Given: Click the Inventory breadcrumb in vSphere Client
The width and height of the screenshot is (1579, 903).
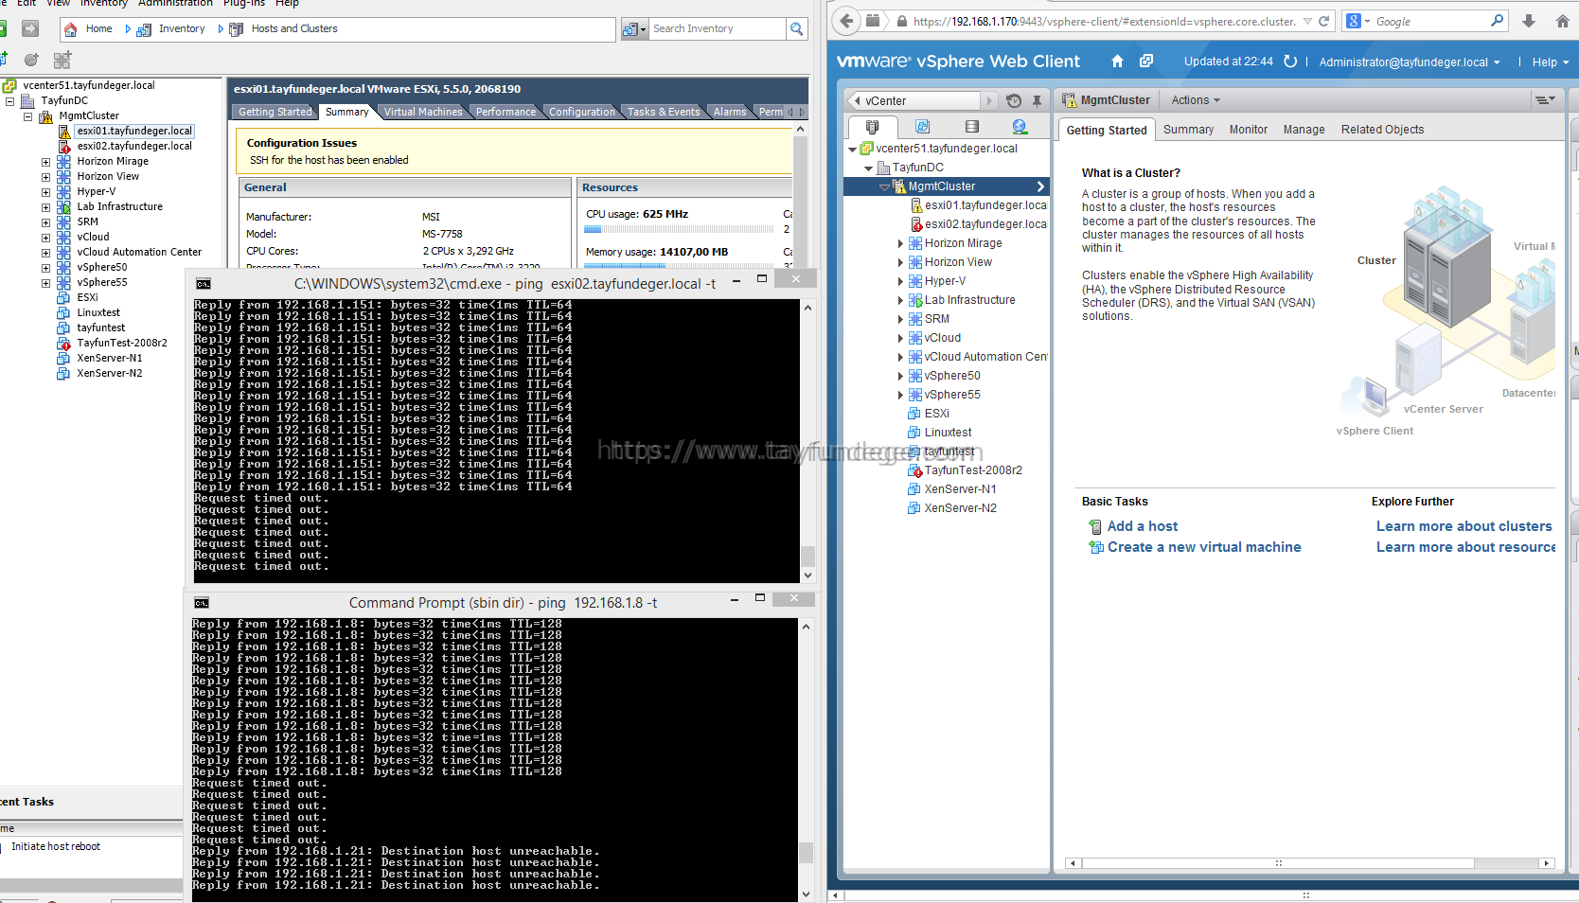Looking at the screenshot, I should pos(182,29).
